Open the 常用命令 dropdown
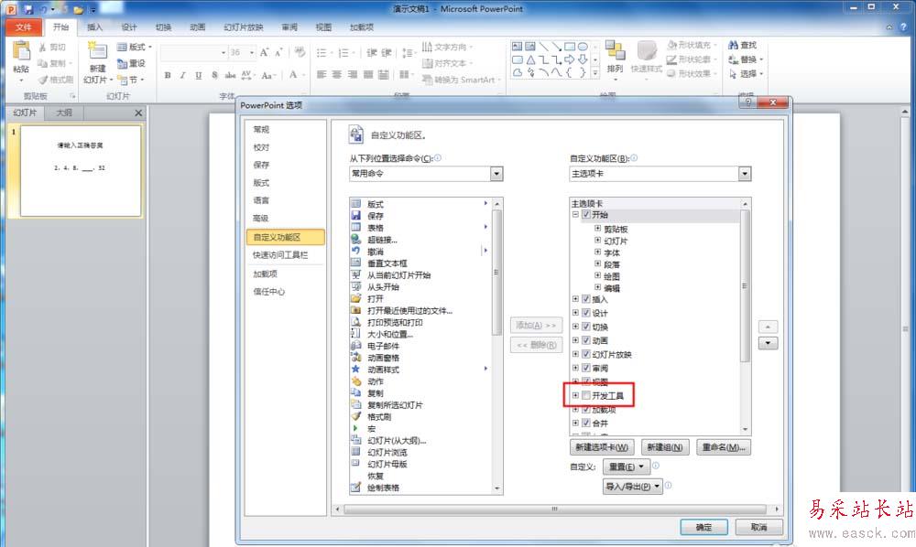The image size is (916, 547). pyautogui.click(x=496, y=173)
